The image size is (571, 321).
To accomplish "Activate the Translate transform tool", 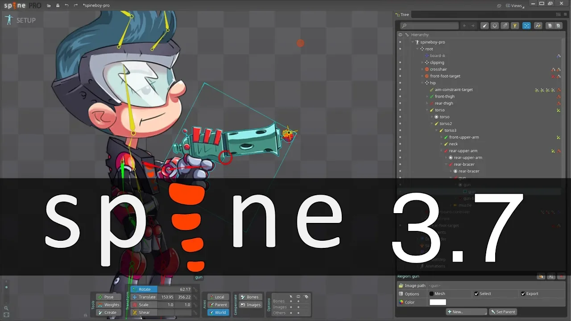I will (x=144, y=297).
